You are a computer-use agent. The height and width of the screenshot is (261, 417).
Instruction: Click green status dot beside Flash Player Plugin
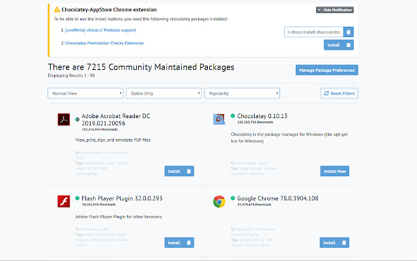pos(78,198)
